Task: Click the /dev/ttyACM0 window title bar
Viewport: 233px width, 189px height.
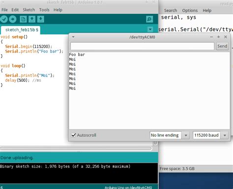Action: [142, 37]
